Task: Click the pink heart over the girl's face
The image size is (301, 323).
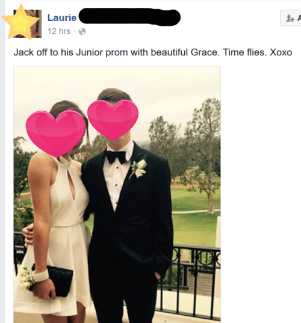Action: pyautogui.click(x=55, y=134)
